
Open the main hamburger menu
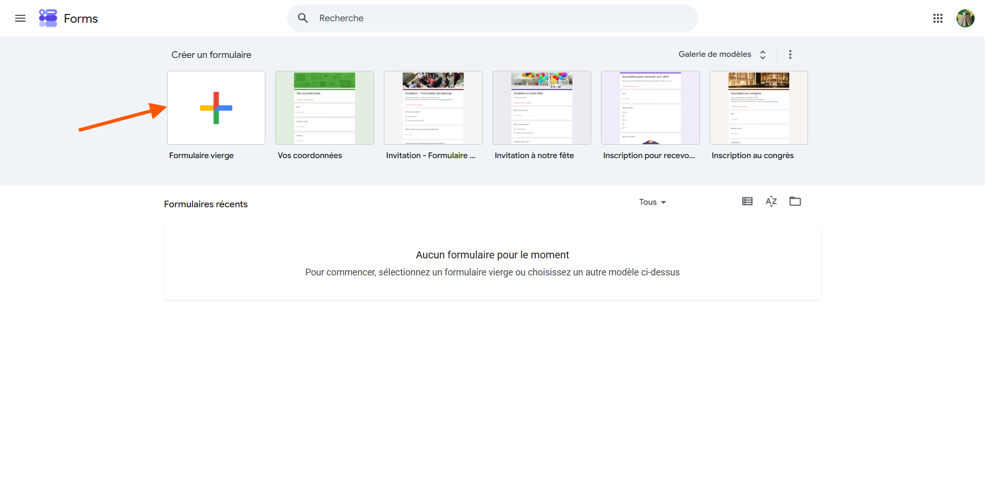20,19
